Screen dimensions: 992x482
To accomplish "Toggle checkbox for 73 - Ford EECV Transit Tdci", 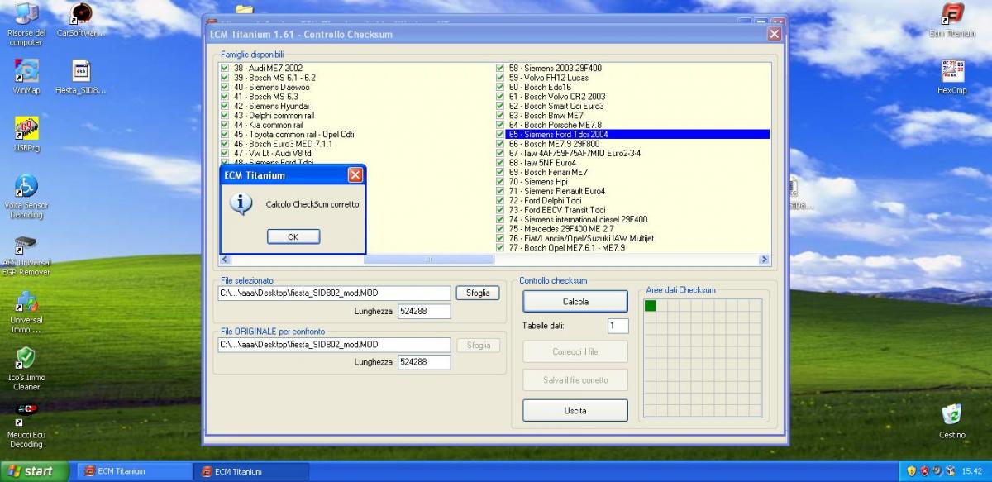I will point(500,210).
